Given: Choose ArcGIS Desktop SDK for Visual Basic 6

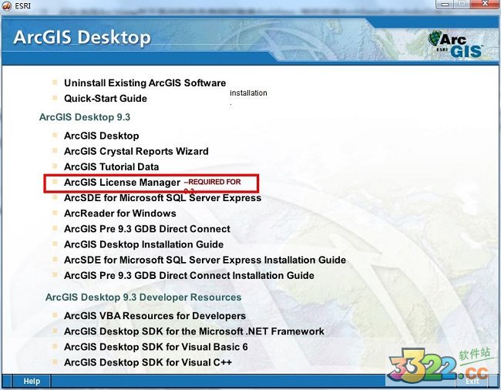Looking at the screenshot, I should click(x=156, y=347).
